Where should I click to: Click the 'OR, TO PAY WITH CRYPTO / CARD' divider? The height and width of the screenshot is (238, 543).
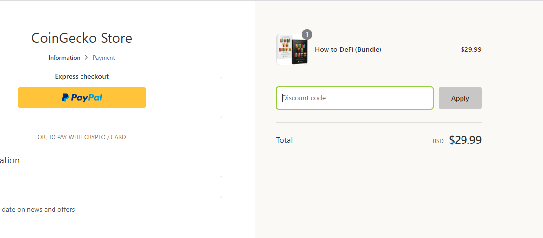coord(81,137)
